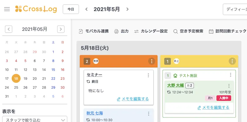Open 宮原 column options menu
The width and height of the screenshot is (247, 122).
point(152,61)
